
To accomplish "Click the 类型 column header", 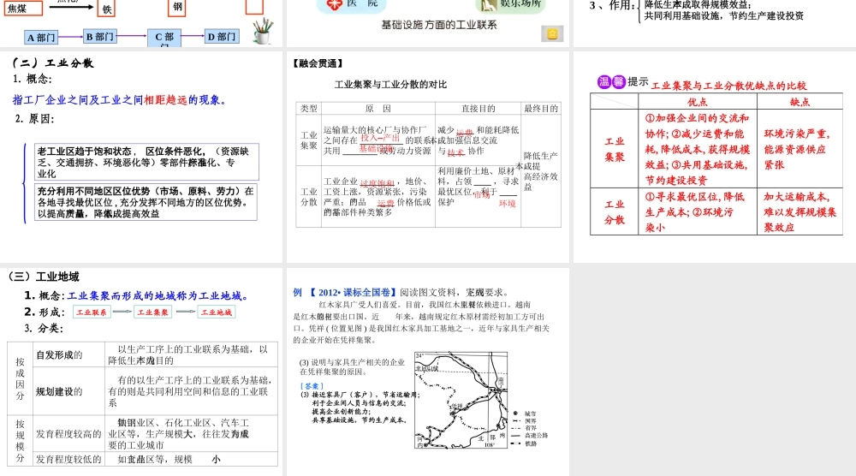I will click(308, 108).
